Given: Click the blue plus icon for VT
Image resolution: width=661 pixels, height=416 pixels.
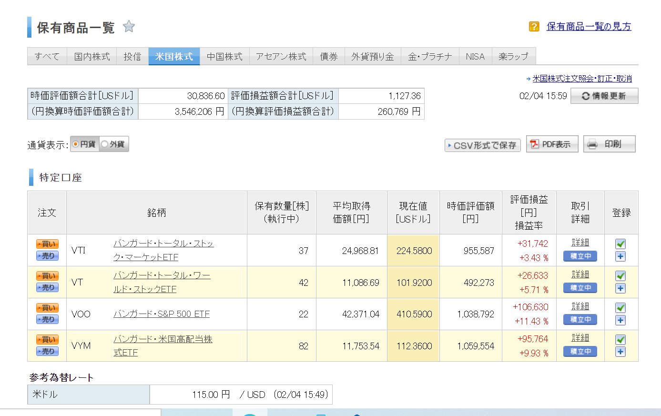Looking at the screenshot, I should pos(620,288).
